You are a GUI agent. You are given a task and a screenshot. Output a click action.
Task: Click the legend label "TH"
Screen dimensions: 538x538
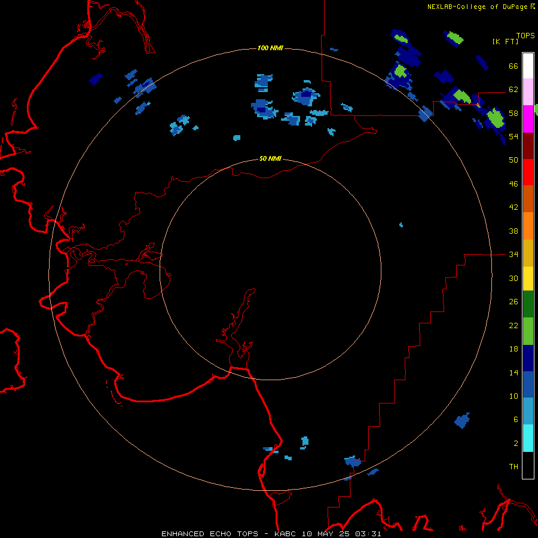[513, 467]
